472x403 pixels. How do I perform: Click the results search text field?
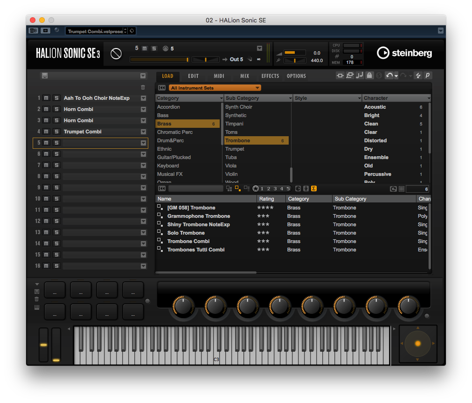coord(195,188)
